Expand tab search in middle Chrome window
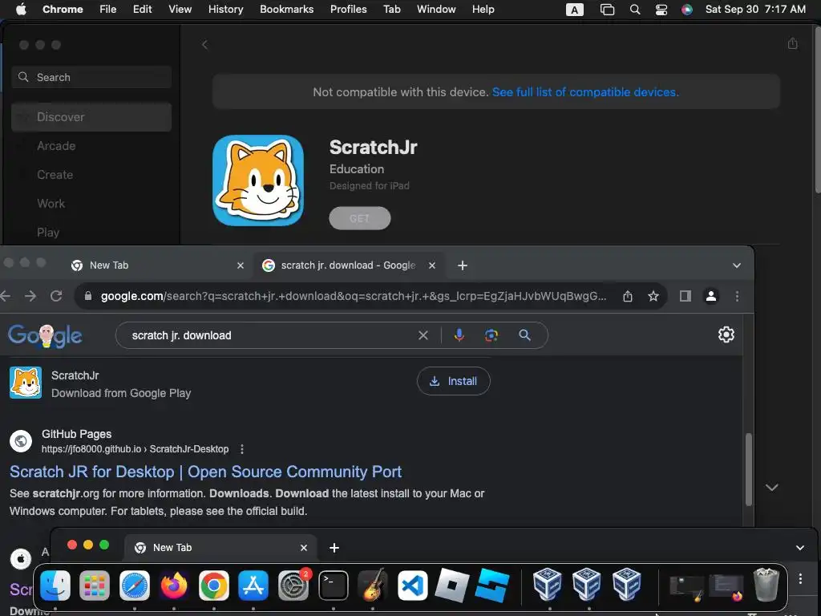 [737, 265]
